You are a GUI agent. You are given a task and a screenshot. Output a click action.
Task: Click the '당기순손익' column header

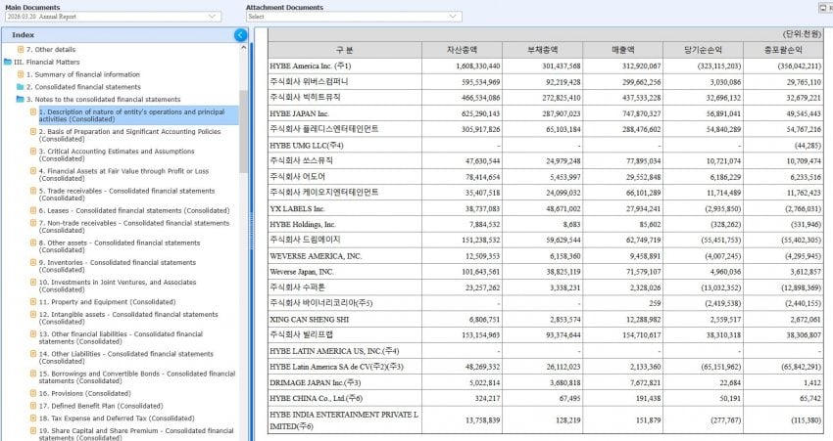click(703, 50)
